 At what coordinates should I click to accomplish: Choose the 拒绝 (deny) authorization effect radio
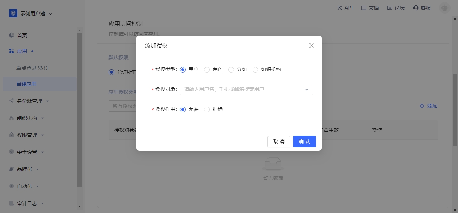coord(207,110)
